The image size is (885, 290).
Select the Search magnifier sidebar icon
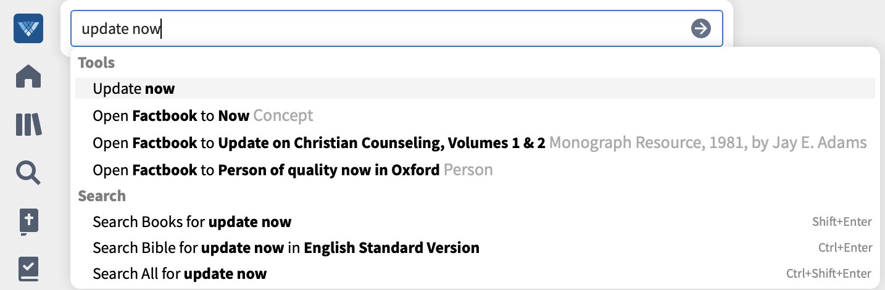[28, 173]
